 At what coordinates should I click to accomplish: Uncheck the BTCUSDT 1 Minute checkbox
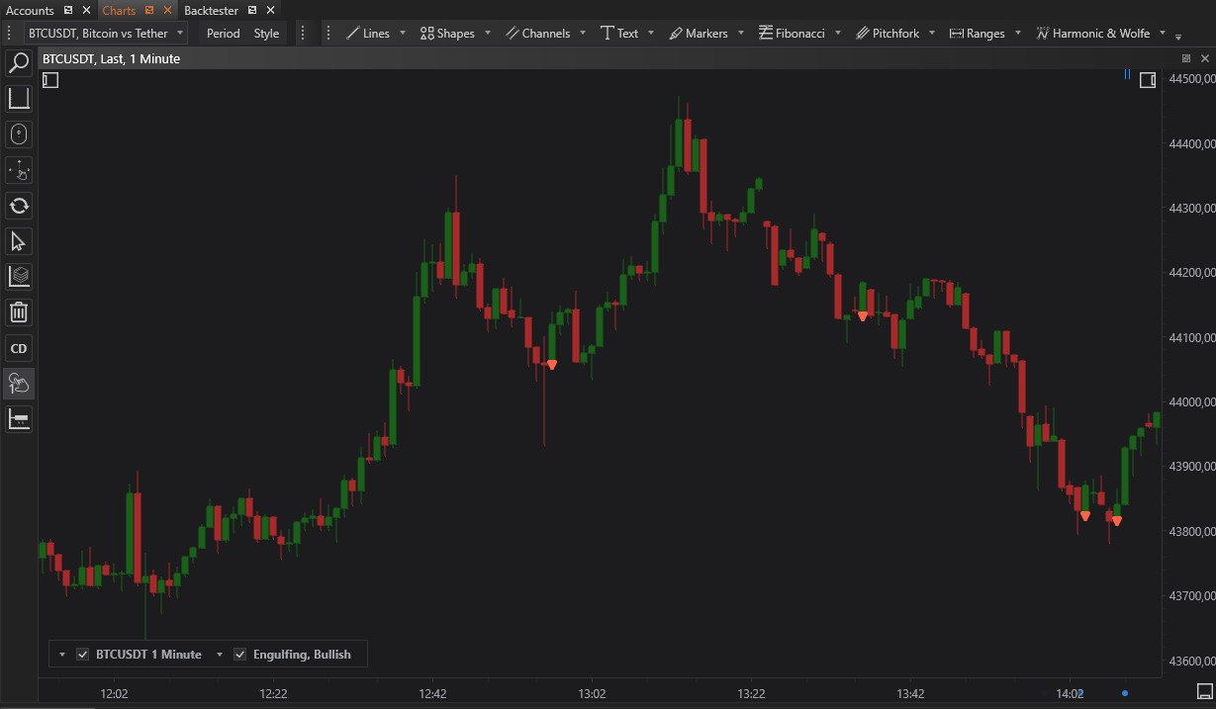[83, 655]
